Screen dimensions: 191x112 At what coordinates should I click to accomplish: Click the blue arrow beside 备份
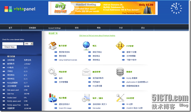click(x=56, y=78)
